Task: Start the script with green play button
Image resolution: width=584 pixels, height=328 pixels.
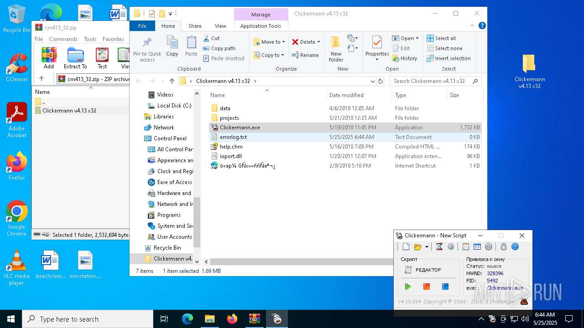Action: pos(408,287)
